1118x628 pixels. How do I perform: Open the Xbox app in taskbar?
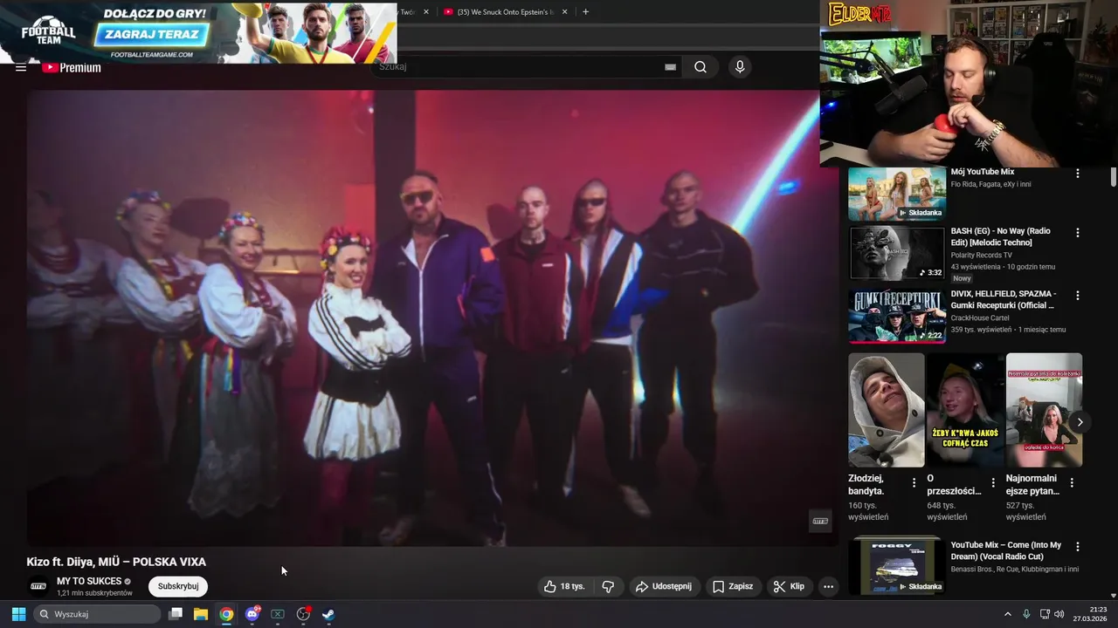(x=278, y=614)
